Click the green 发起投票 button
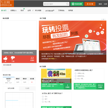 tap(77, 4)
